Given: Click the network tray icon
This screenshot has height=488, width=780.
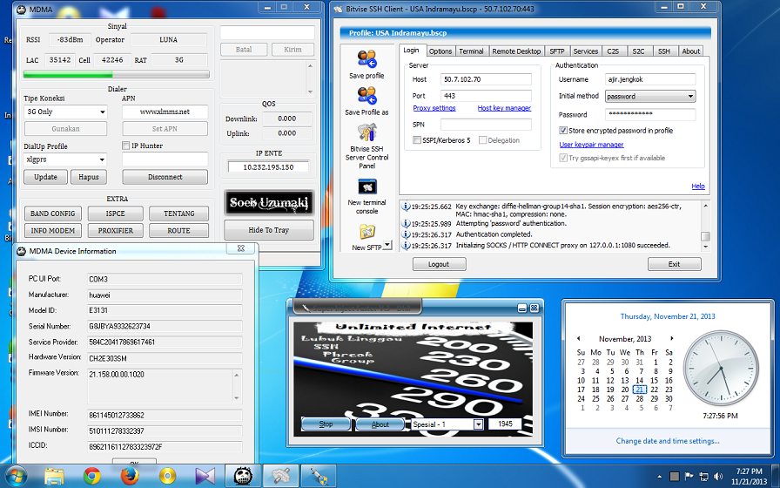Looking at the screenshot, I should pos(703,476).
